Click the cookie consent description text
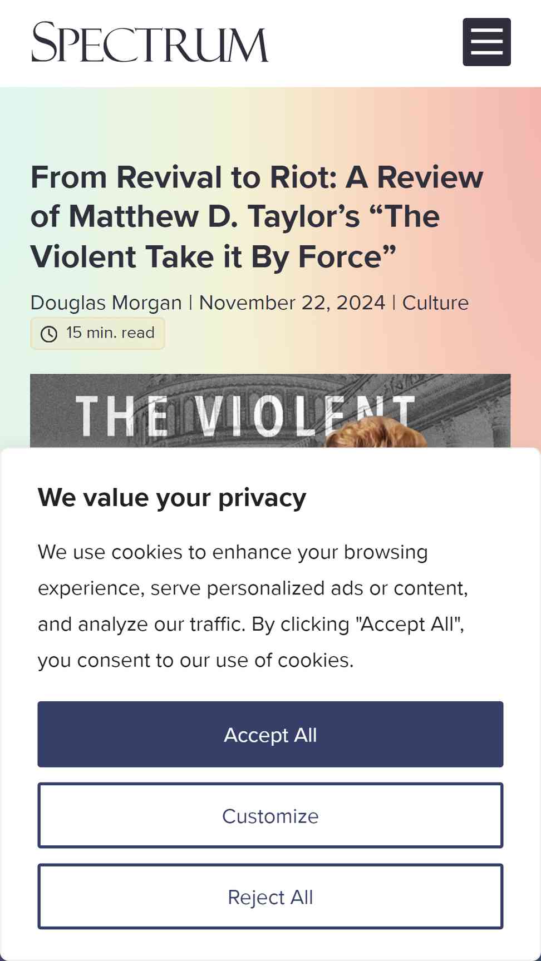The height and width of the screenshot is (961, 541). coord(253,606)
